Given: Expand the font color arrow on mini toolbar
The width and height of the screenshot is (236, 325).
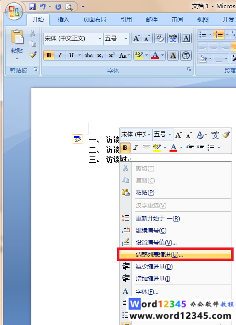Looking at the screenshot, I should pyautogui.click(x=181, y=148).
